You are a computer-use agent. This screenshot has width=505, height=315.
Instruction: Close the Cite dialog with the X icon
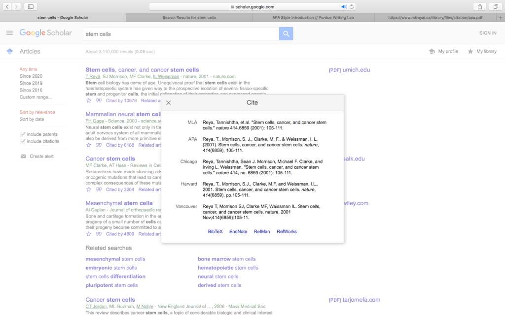169,103
